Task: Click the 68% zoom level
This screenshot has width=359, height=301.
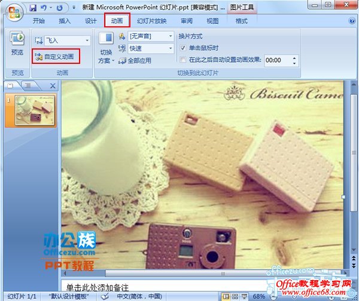Action: coord(258,296)
